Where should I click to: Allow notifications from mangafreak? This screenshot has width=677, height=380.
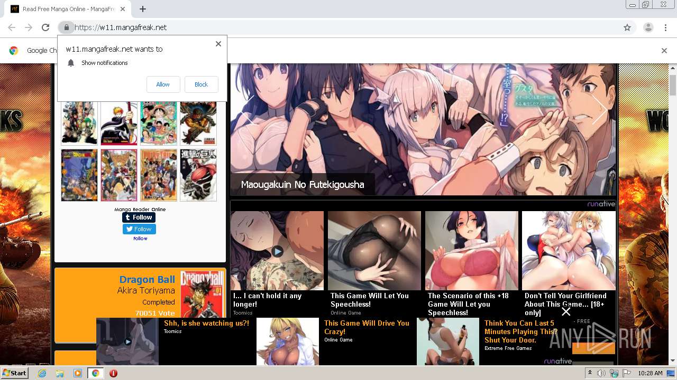[163, 84]
